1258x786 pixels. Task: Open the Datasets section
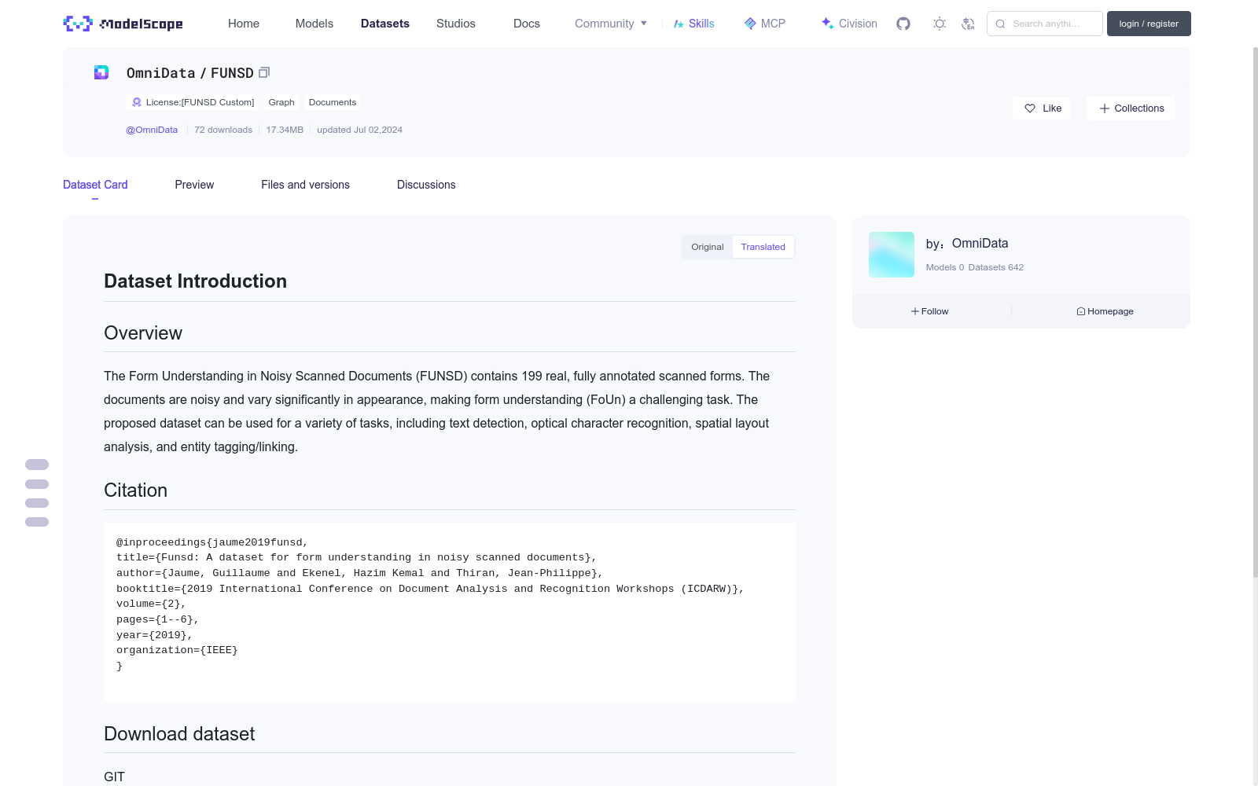tap(385, 24)
